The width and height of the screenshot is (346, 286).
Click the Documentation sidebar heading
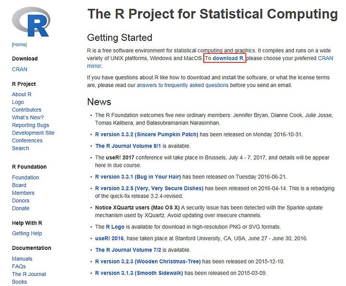click(32, 248)
